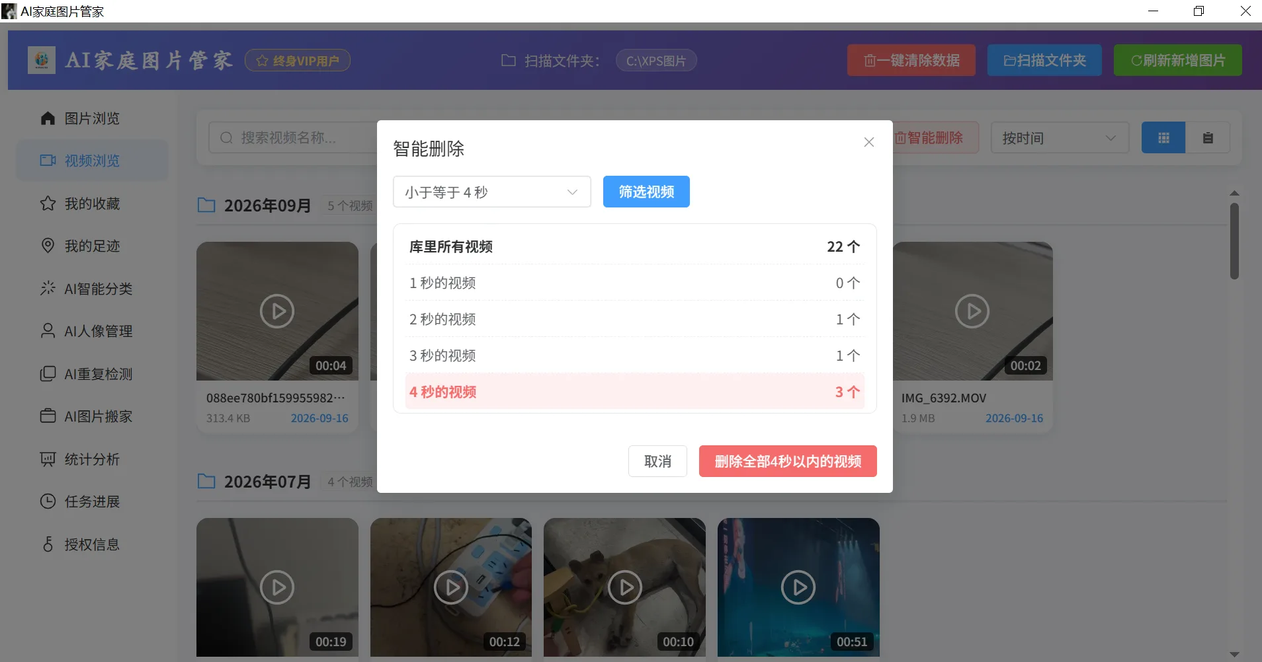Viewport: 1262px width, 662px height.
Task: Click 取消 to cancel deletion
Action: (x=657, y=461)
